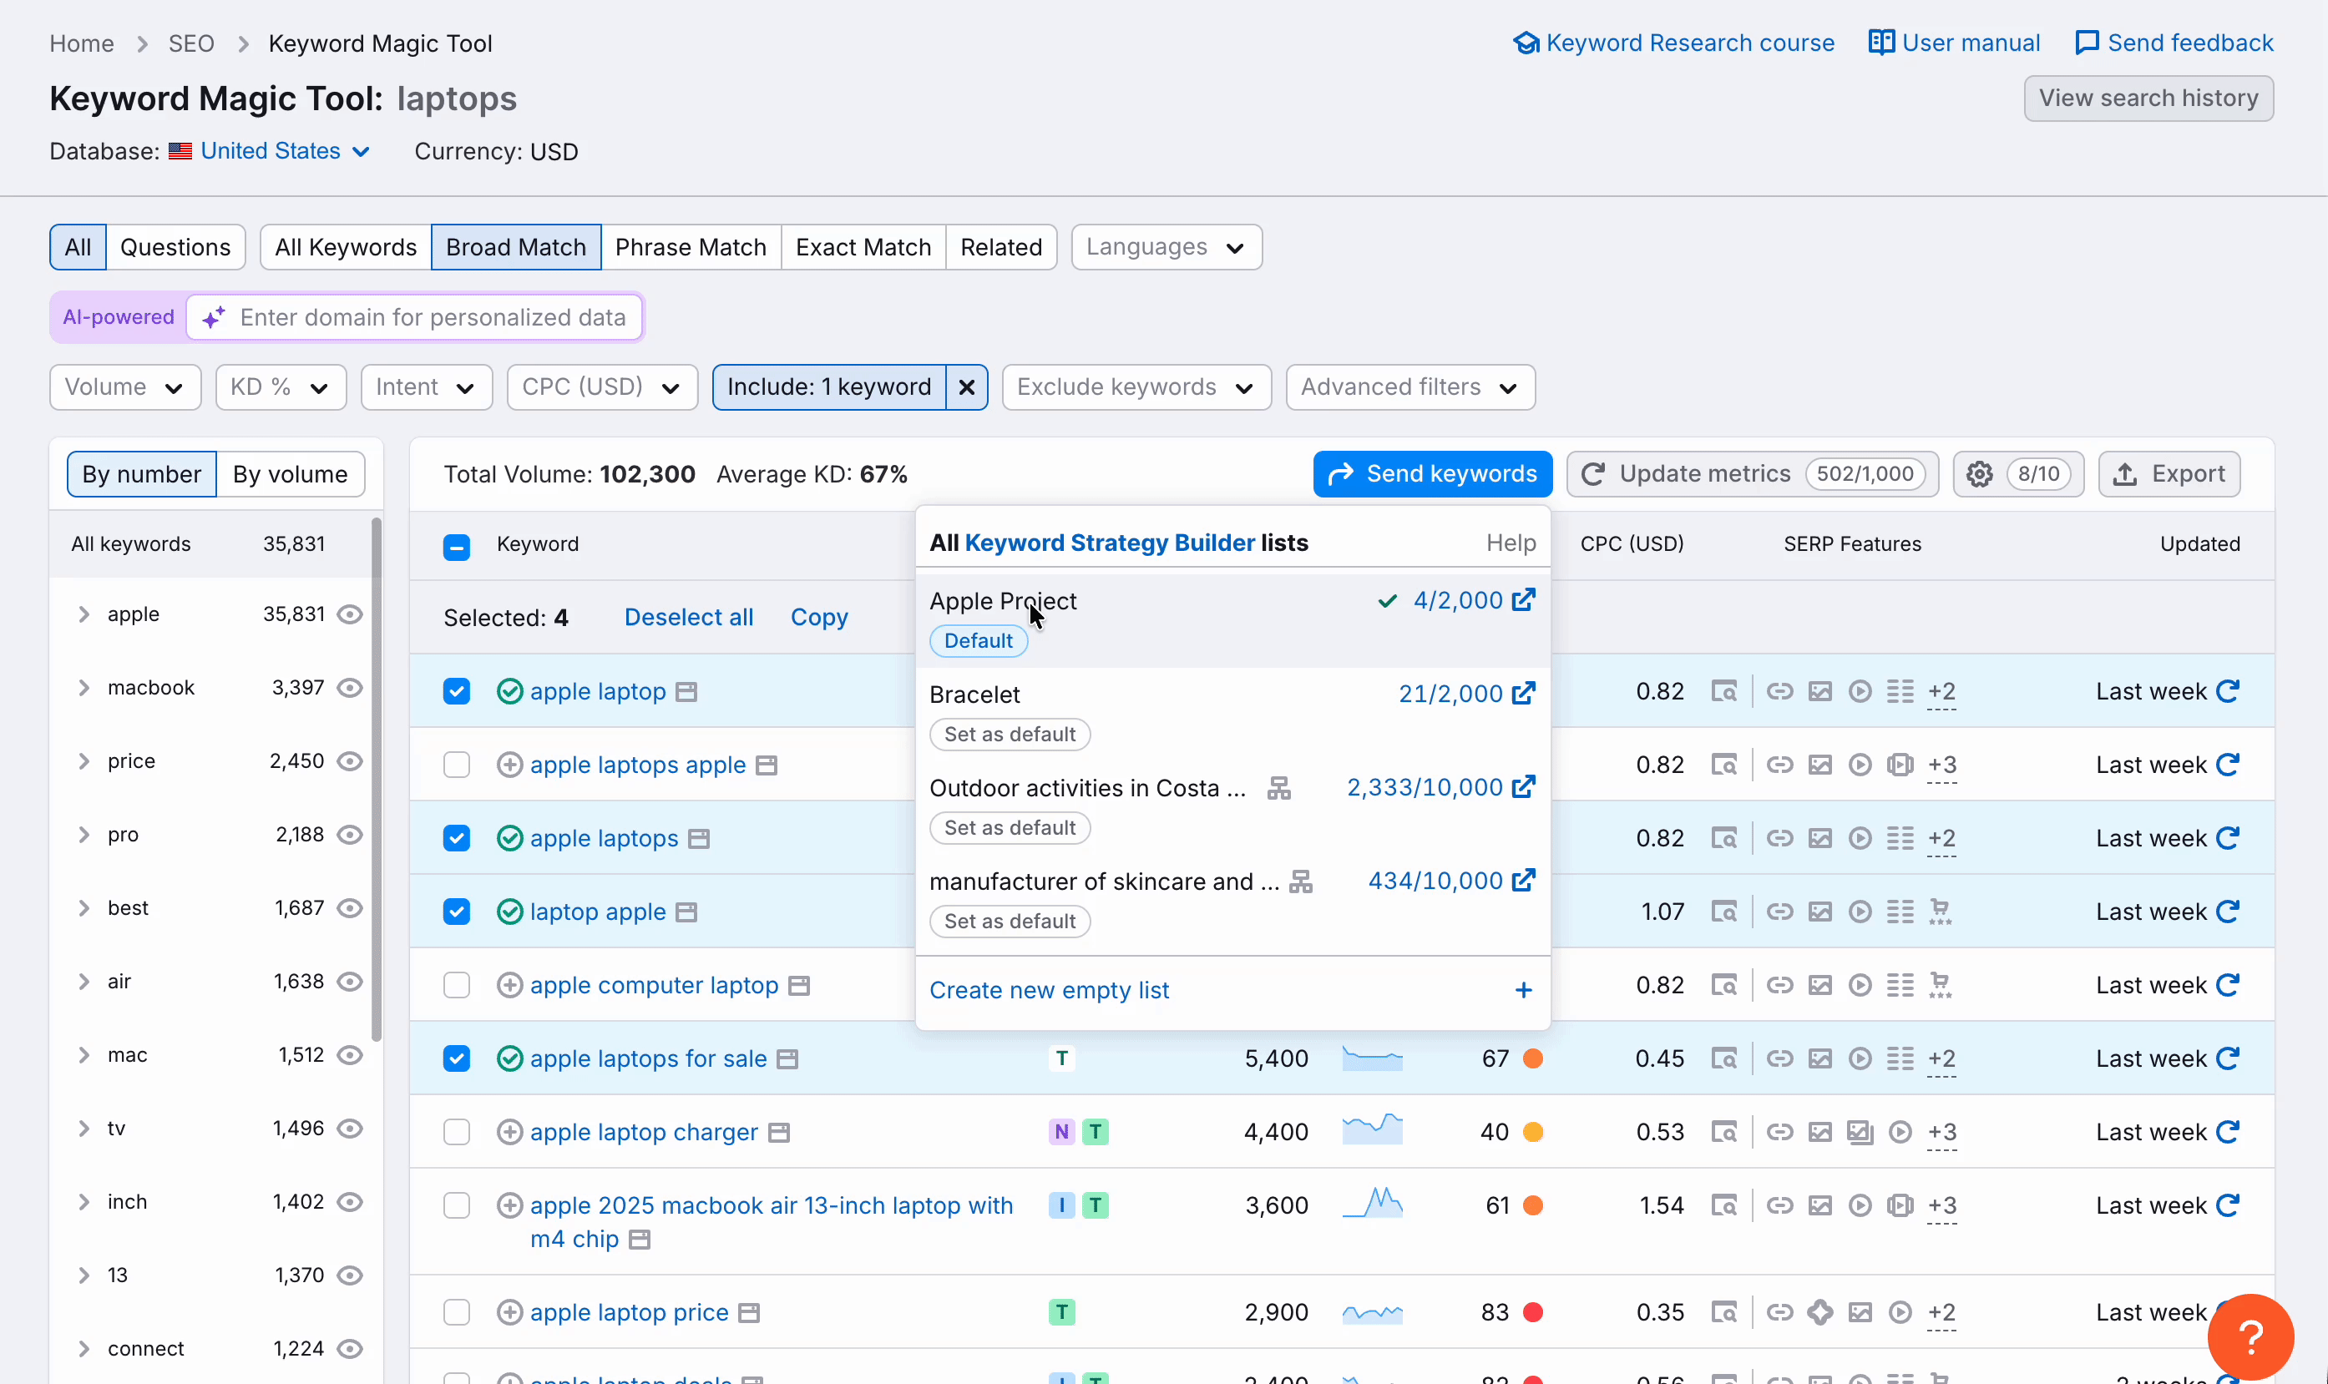Click video SERP feature for apple computer laptop
Screen dimensions: 2328x1384
click(1860, 985)
